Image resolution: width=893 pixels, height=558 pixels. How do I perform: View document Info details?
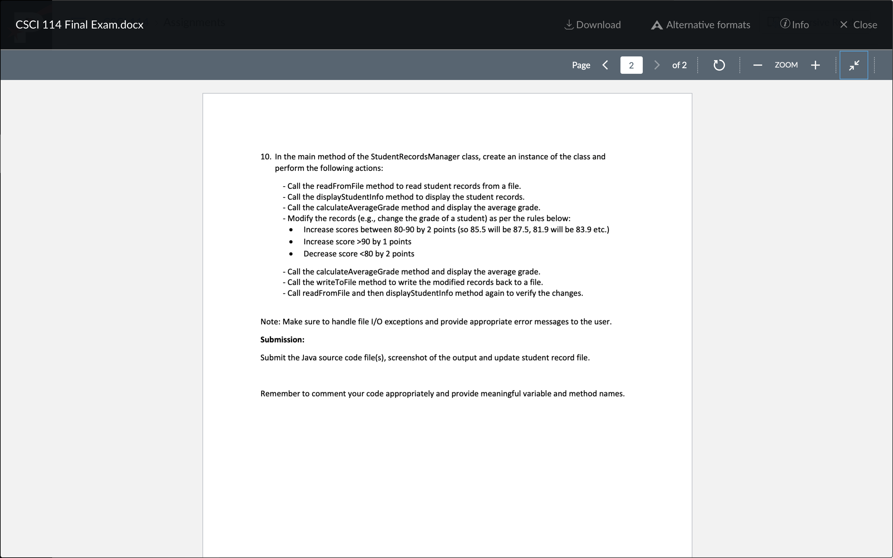coord(794,24)
